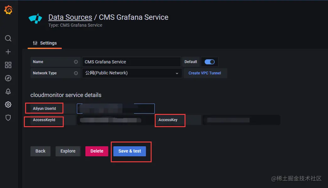Open the search icon in sidebar

[8, 38]
